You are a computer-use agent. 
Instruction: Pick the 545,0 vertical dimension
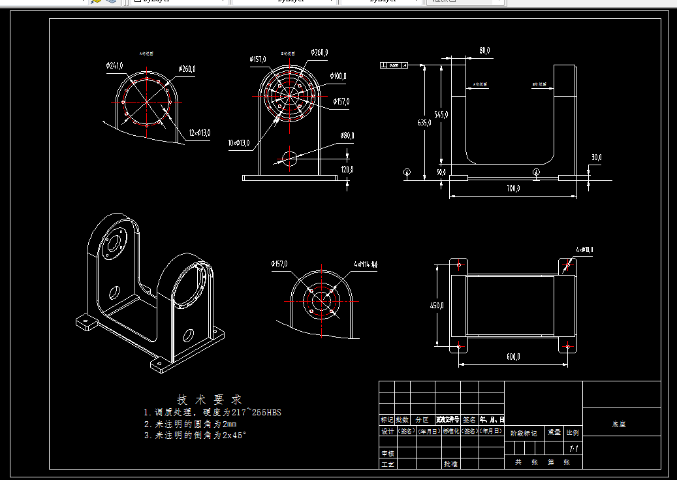click(441, 114)
